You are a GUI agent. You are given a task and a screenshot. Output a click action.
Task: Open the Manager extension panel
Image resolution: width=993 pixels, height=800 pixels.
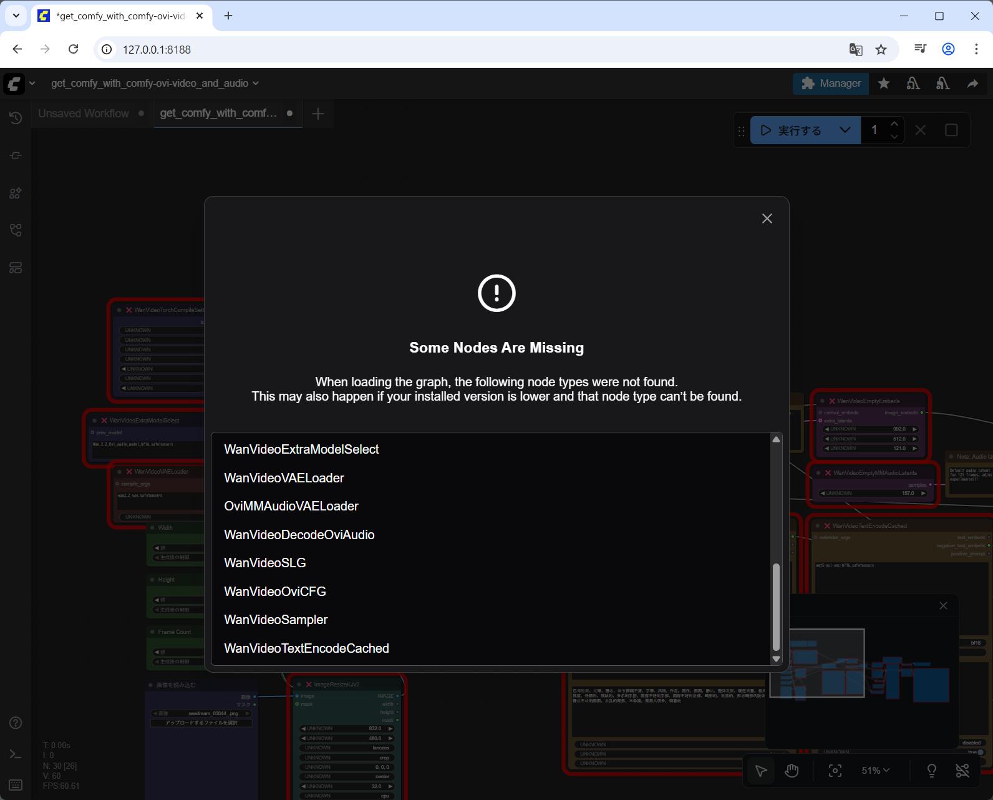pos(831,84)
